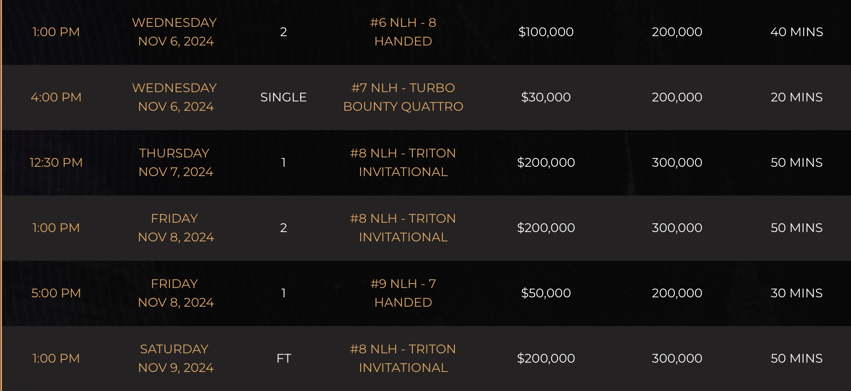Select the Thursday Nov 7, 2024 date
Screen dimensions: 851x391
point(175,162)
